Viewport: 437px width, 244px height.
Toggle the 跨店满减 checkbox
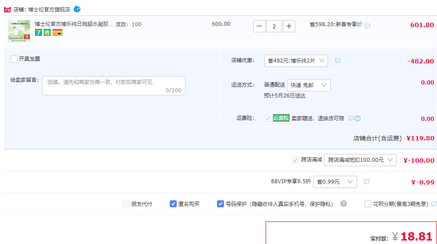point(295,160)
